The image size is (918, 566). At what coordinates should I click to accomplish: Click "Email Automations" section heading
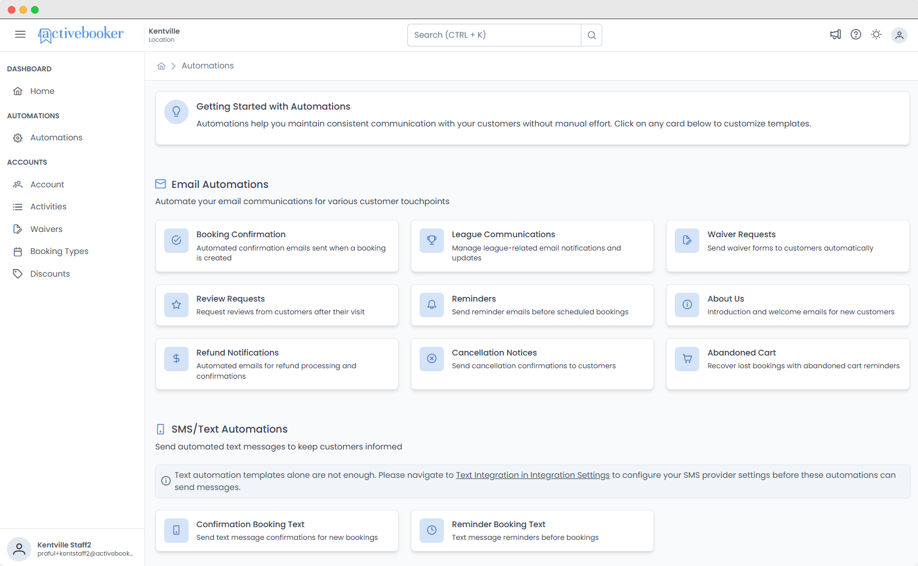(x=220, y=184)
